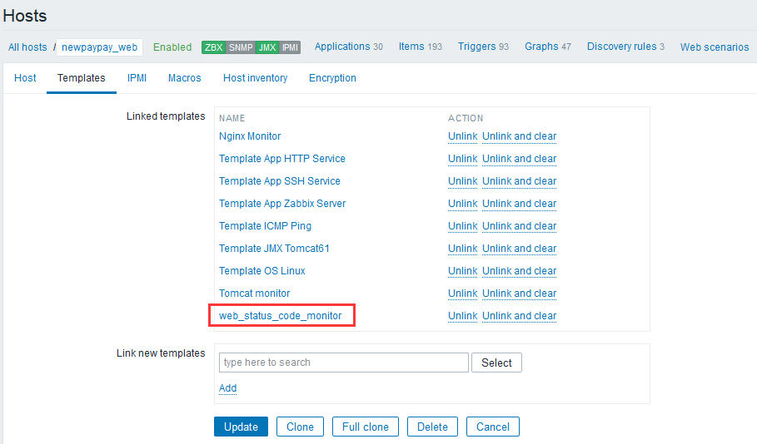The height and width of the screenshot is (444, 757).
Task: Unlink Template App HTTP Service
Action: tap(462, 159)
